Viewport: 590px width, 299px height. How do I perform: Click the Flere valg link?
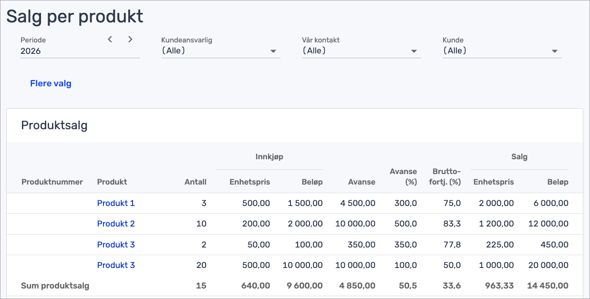click(x=51, y=83)
